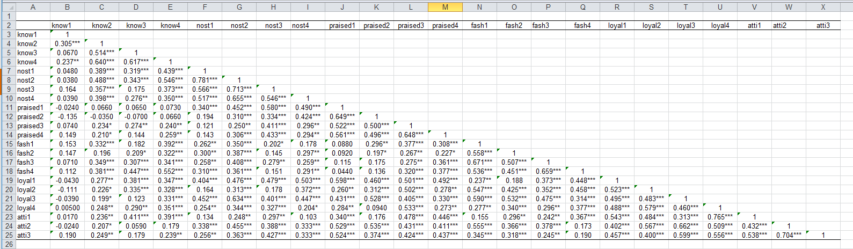Screen dimensions: 853x249
Task: Click 0.704*** in the atti3 row
Action: coord(789,235)
